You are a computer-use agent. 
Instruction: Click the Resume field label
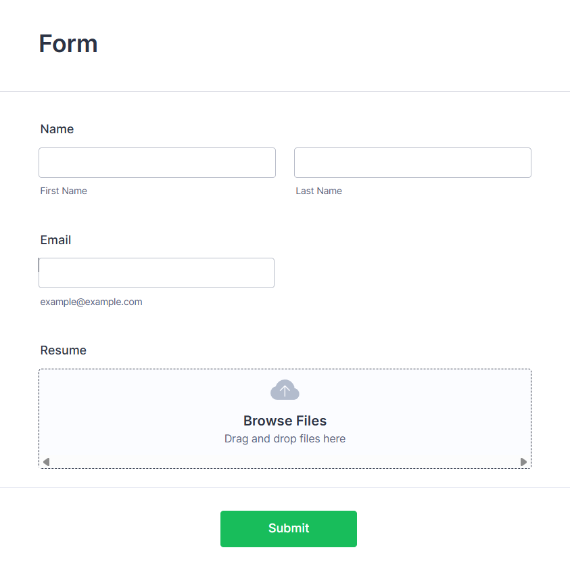pyautogui.click(x=63, y=350)
